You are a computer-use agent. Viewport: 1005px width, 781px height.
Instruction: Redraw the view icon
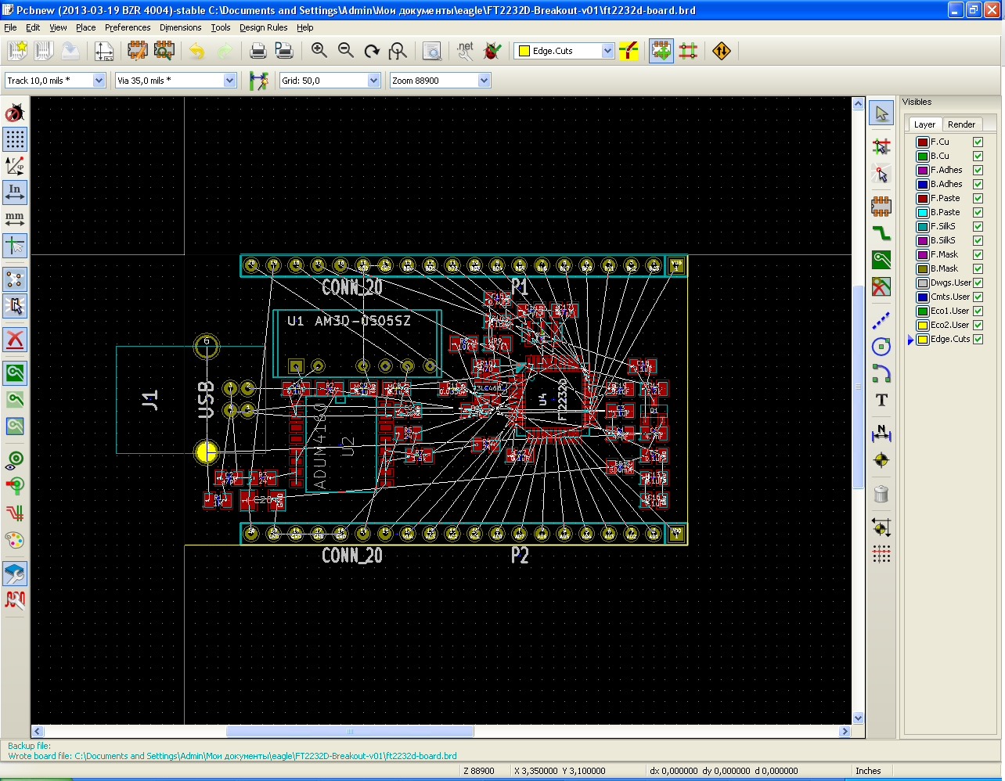click(372, 51)
